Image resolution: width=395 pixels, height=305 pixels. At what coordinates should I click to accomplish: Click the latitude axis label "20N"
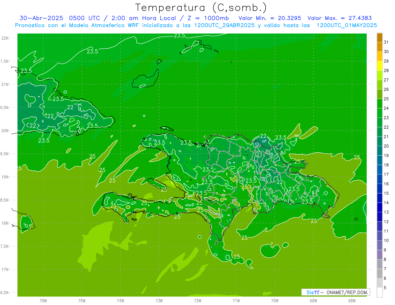point(5,131)
